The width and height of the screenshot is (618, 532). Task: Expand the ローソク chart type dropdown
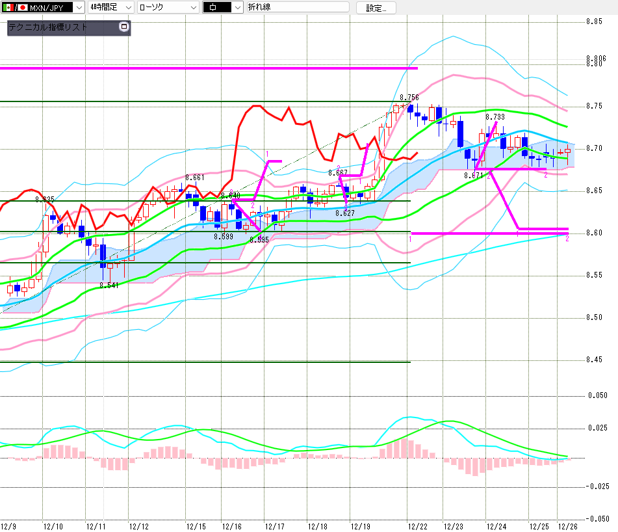click(x=192, y=8)
